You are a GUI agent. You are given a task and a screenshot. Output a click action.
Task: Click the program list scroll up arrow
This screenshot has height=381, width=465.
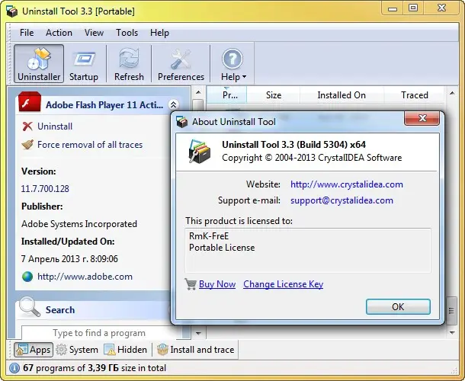tap(452, 94)
